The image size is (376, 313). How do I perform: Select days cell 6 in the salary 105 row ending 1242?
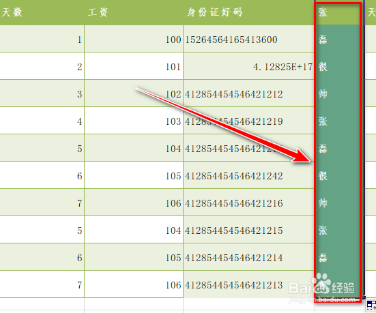pyautogui.click(x=42, y=175)
